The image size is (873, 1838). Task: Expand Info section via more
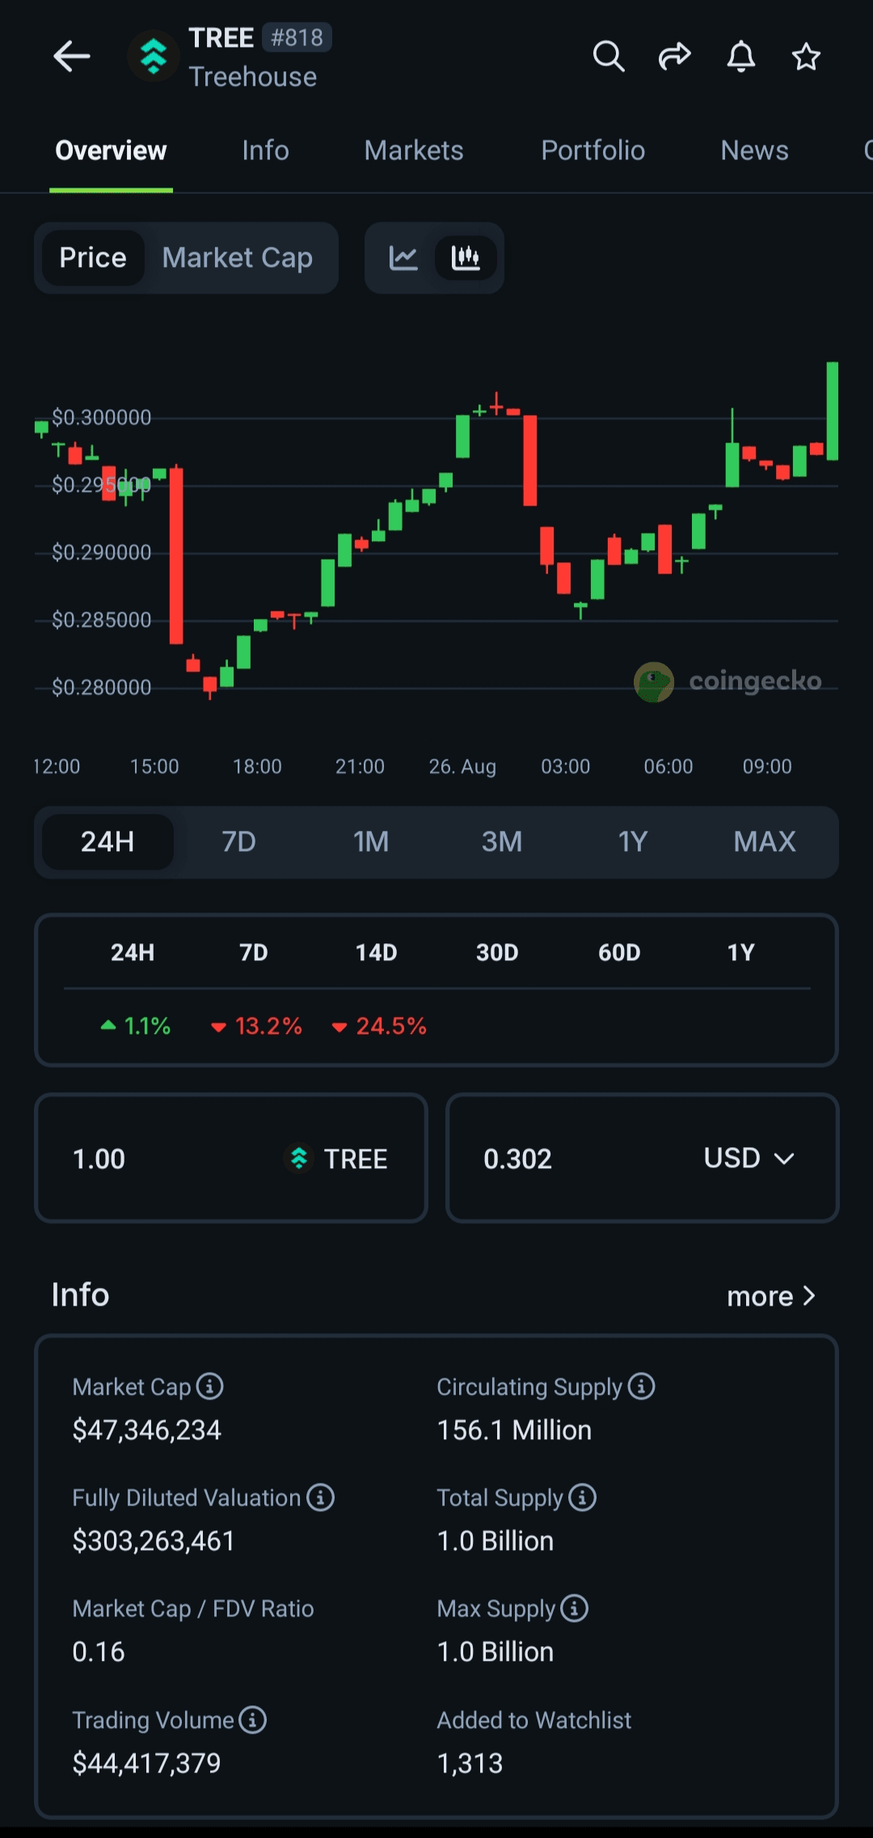tap(770, 1296)
